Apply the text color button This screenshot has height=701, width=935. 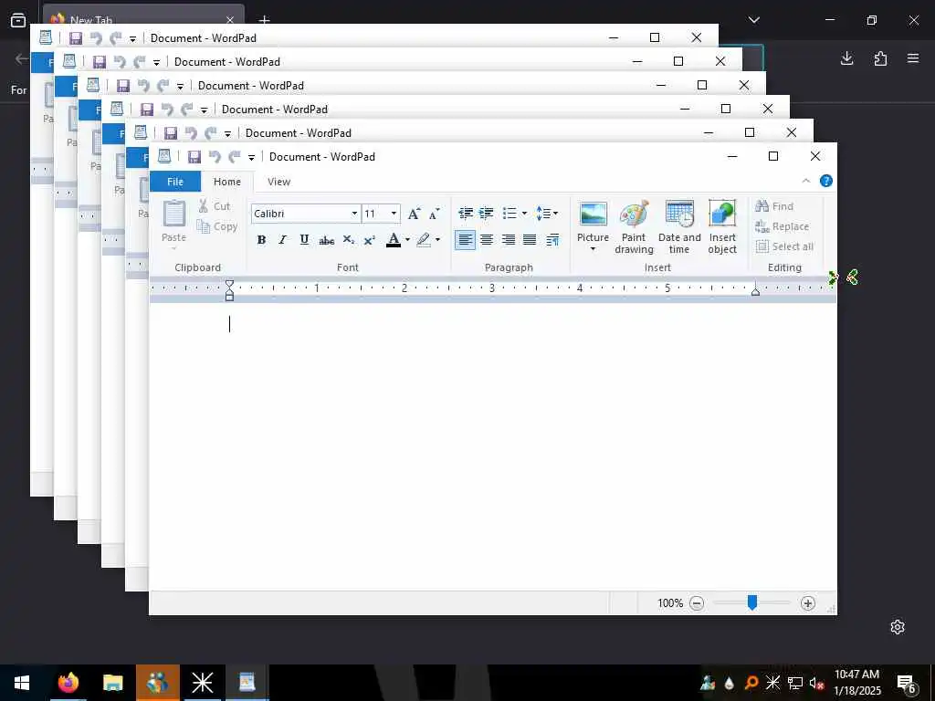[394, 240]
